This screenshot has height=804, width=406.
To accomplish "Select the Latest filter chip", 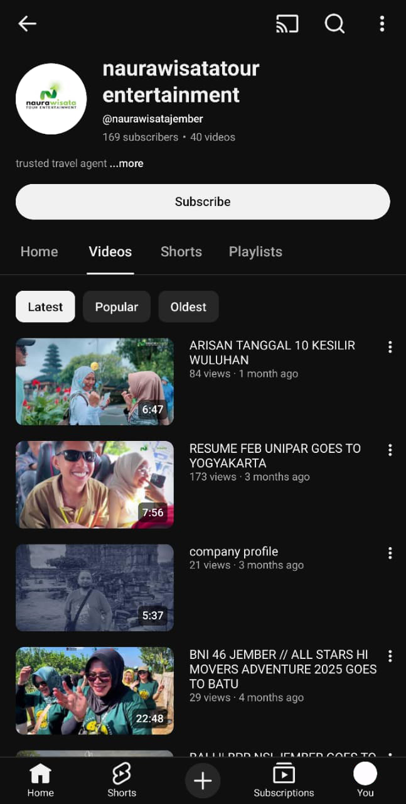I will pyautogui.click(x=45, y=307).
